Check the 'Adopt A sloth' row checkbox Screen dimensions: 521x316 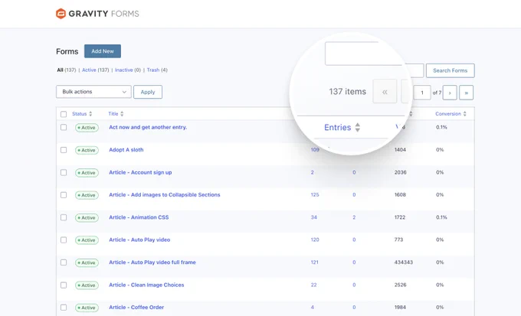point(64,150)
